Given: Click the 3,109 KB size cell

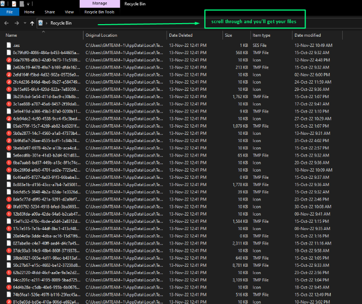Looking at the screenshot, I should click(x=240, y=280).
